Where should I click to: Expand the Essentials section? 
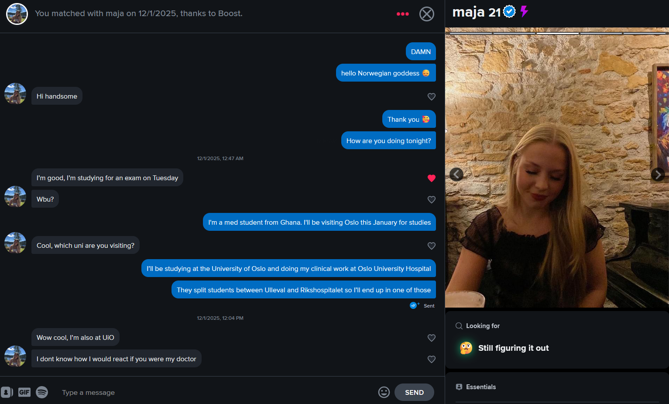click(557, 387)
